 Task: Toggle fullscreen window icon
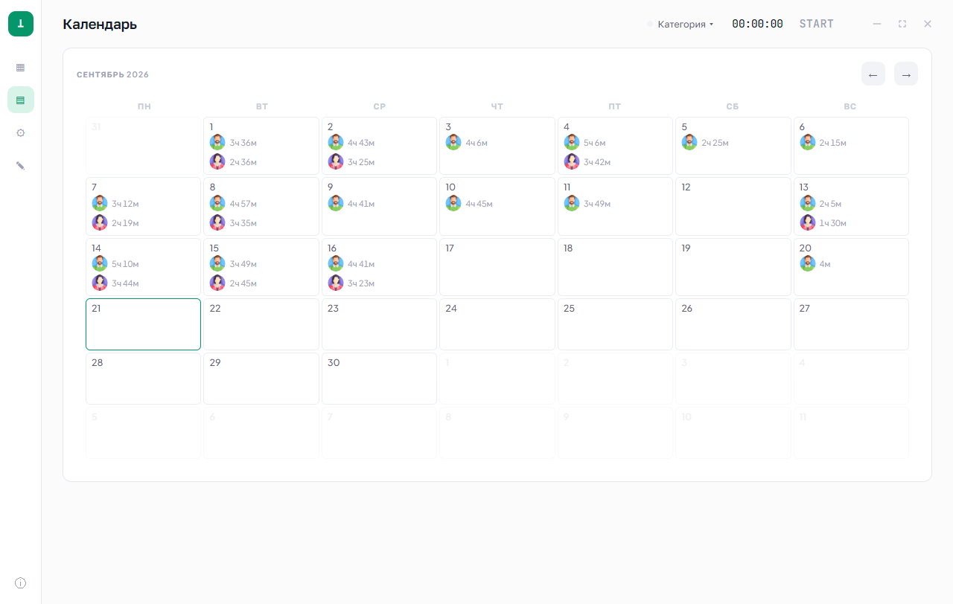902,24
